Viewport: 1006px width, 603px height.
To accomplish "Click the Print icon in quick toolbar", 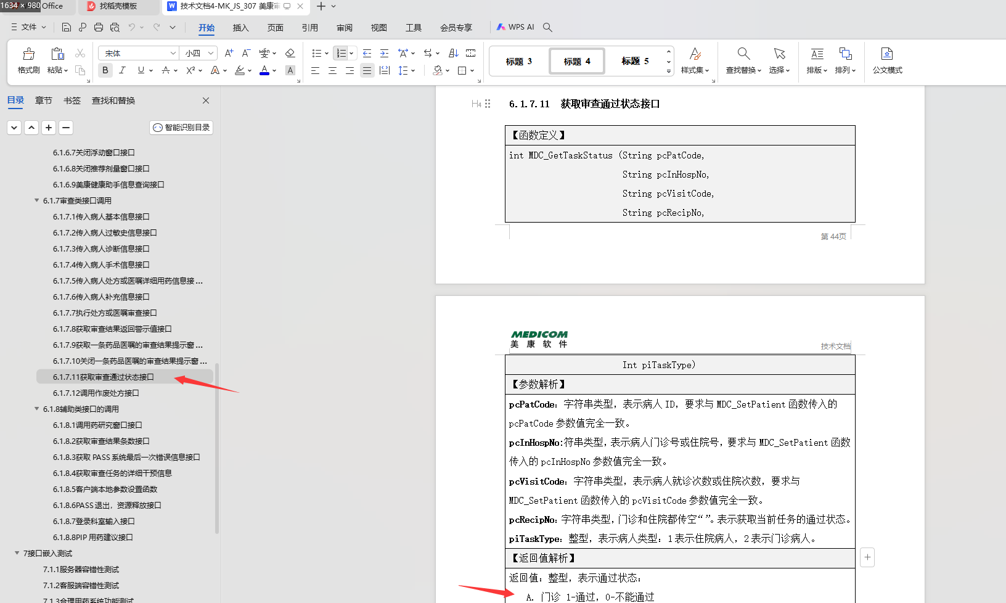I will coord(99,27).
